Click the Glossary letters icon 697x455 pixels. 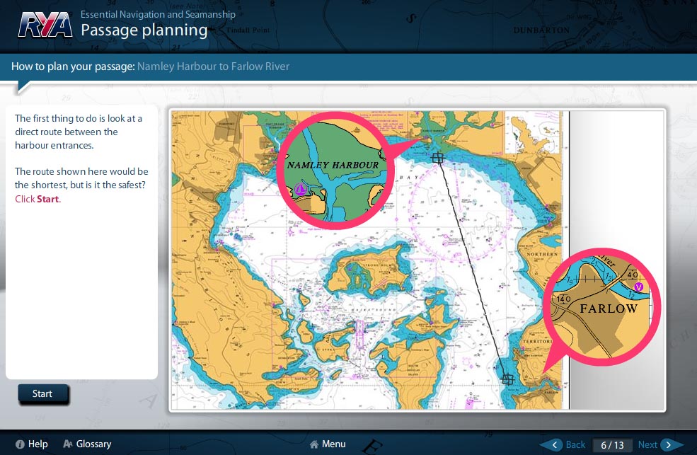[x=68, y=444]
